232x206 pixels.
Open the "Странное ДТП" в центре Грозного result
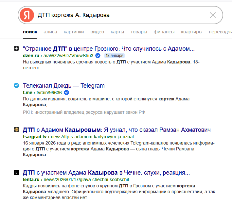coord(109,49)
